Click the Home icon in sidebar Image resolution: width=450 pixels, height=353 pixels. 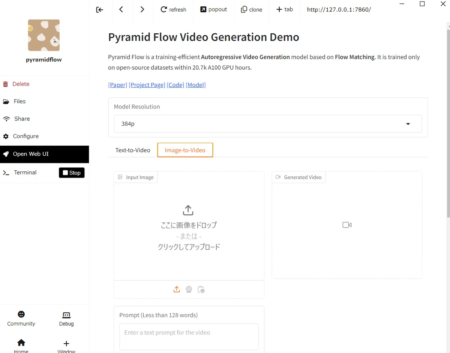coord(21,343)
